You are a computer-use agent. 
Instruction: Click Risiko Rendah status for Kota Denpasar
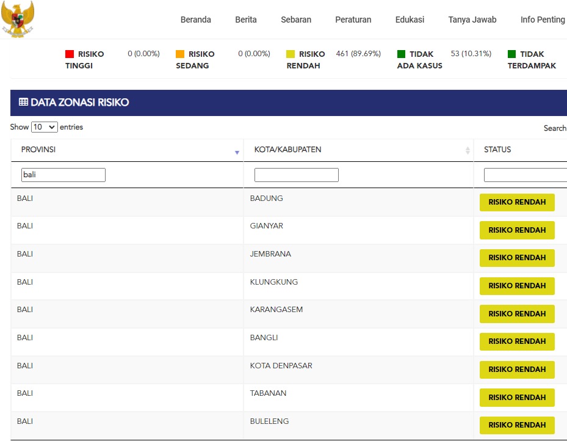tap(517, 370)
